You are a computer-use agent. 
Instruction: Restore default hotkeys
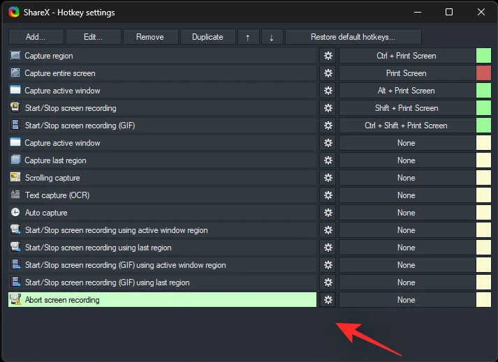tap(353, 37)
